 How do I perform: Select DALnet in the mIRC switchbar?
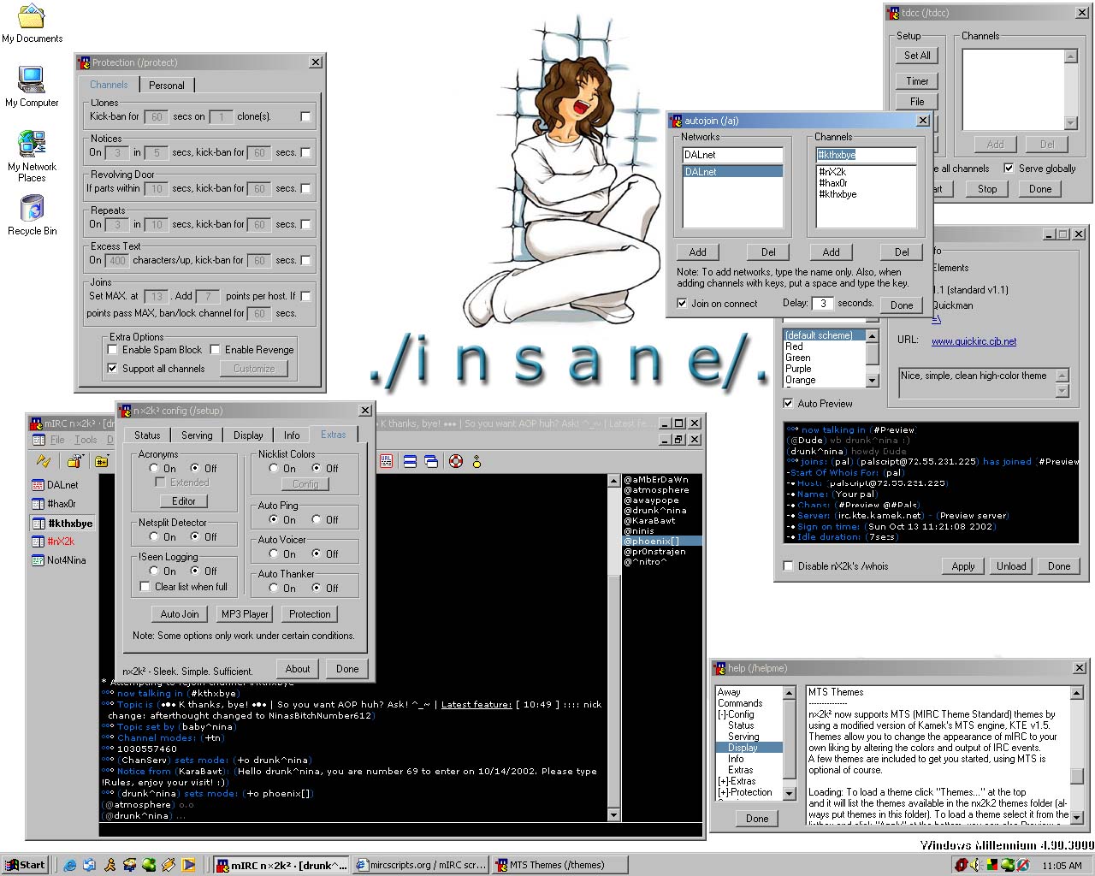click(x=61, y=485)
